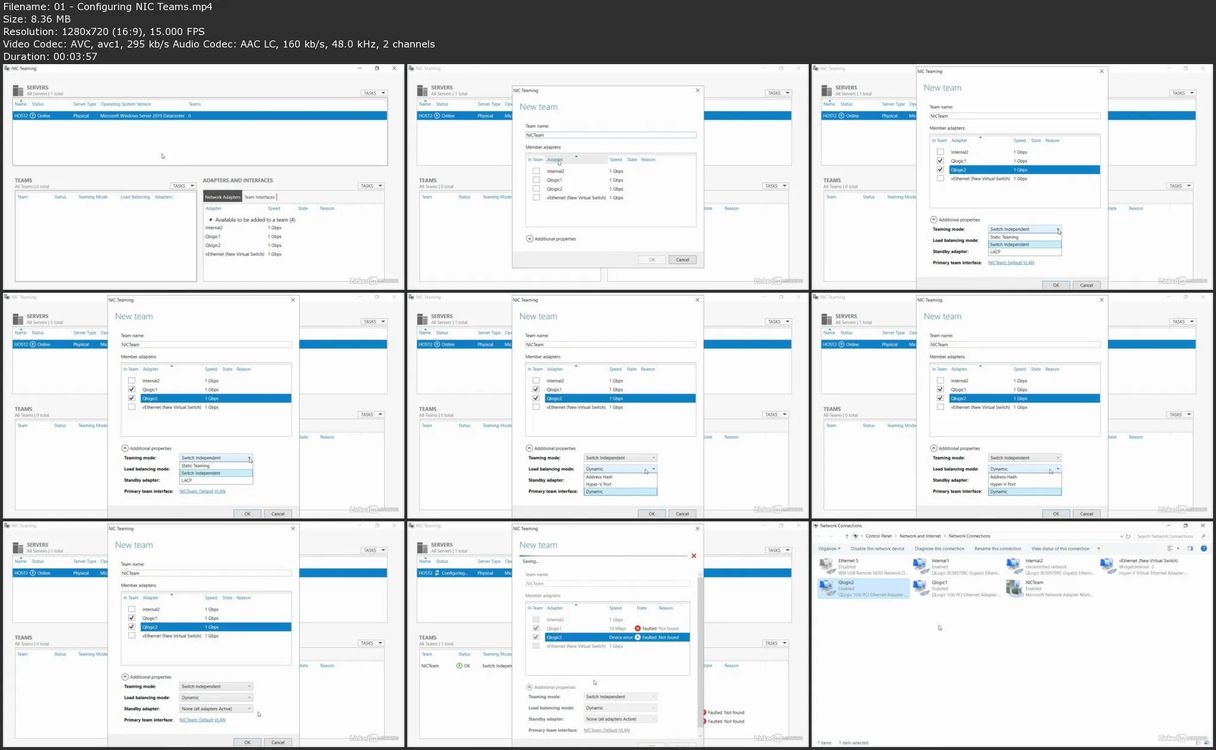Click the Saving progress bar in New team dialog
The width and height of the screenshot is (1216, 750).
[604, 556]
